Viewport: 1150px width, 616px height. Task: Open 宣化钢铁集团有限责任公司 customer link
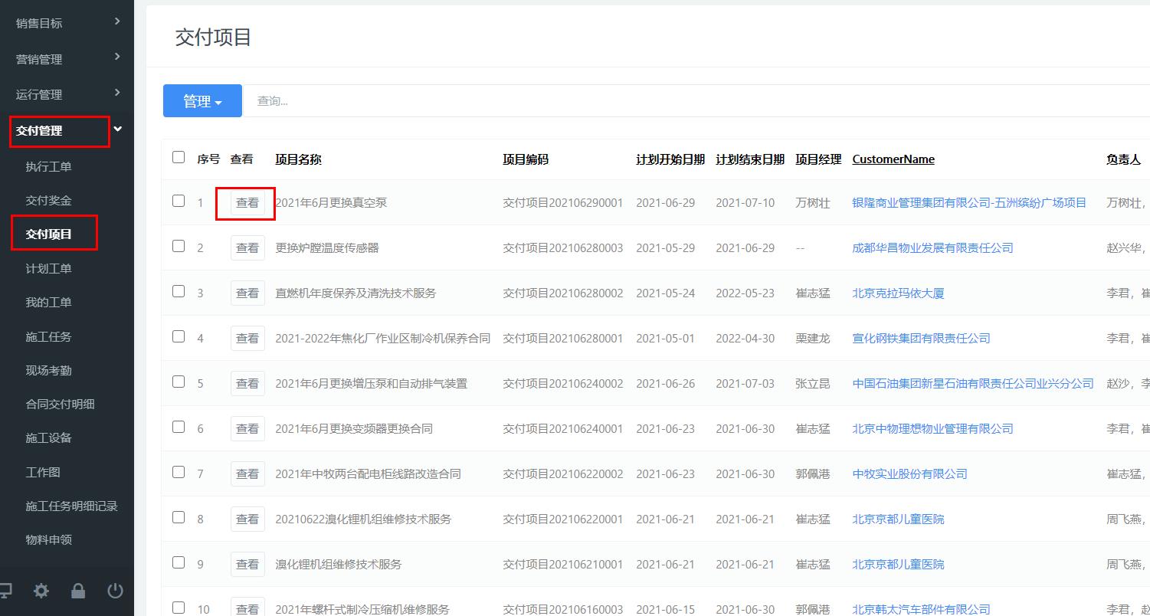pyautogui.click(x=921, y=339)
